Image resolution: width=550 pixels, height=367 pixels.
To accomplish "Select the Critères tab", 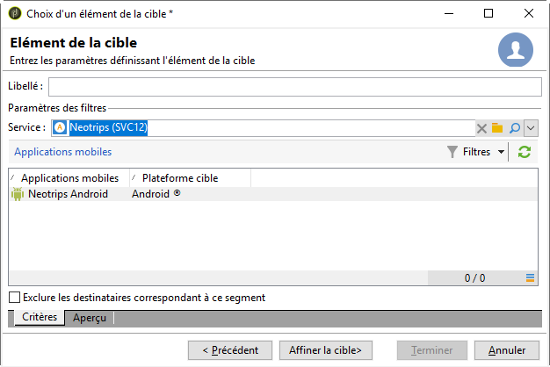I will pyautogui.click(x=40, y=317).
